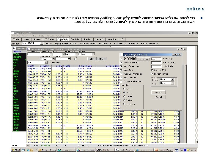Toggle first checkbox left of the Configure button
Screen dimensions: 214x160
[x=121, y=59]
